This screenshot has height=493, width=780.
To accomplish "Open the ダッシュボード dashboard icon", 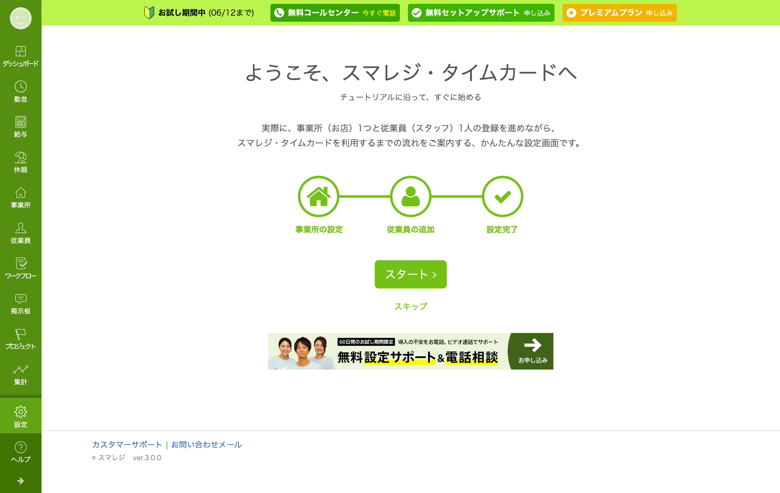I will (21, 51).
